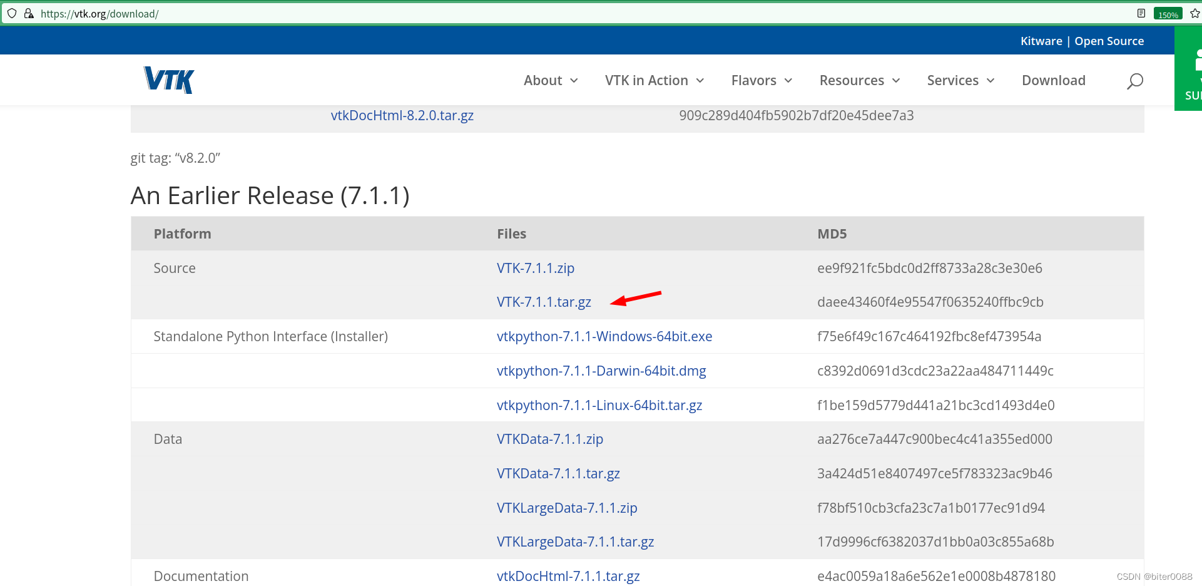This screenshot has width=1202, height=586.
Task: Expand the About menu chevron
Action: pos(574,81)
